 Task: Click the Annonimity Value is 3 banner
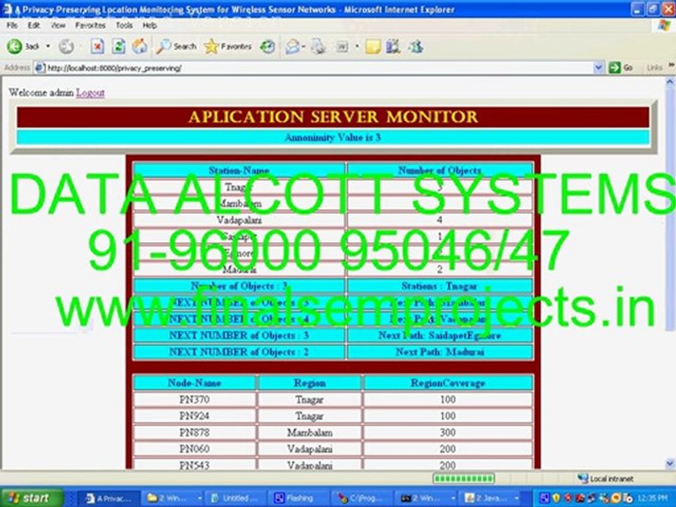tap(333, 137)
